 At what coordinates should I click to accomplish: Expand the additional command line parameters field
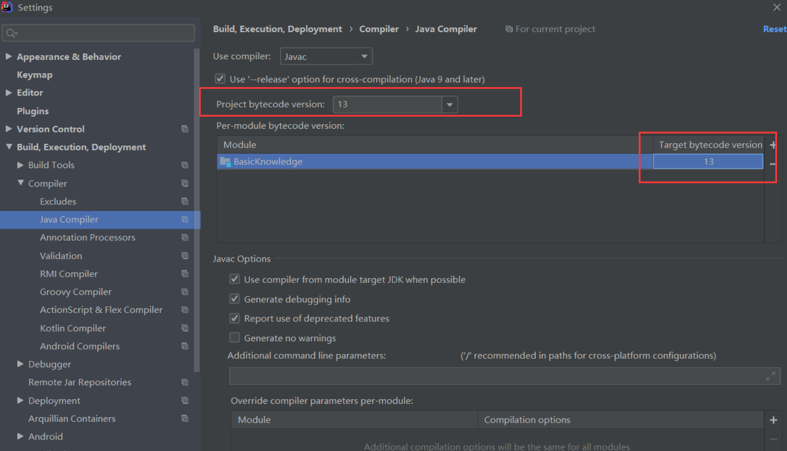pyautogui.click(x=770, y=376)
